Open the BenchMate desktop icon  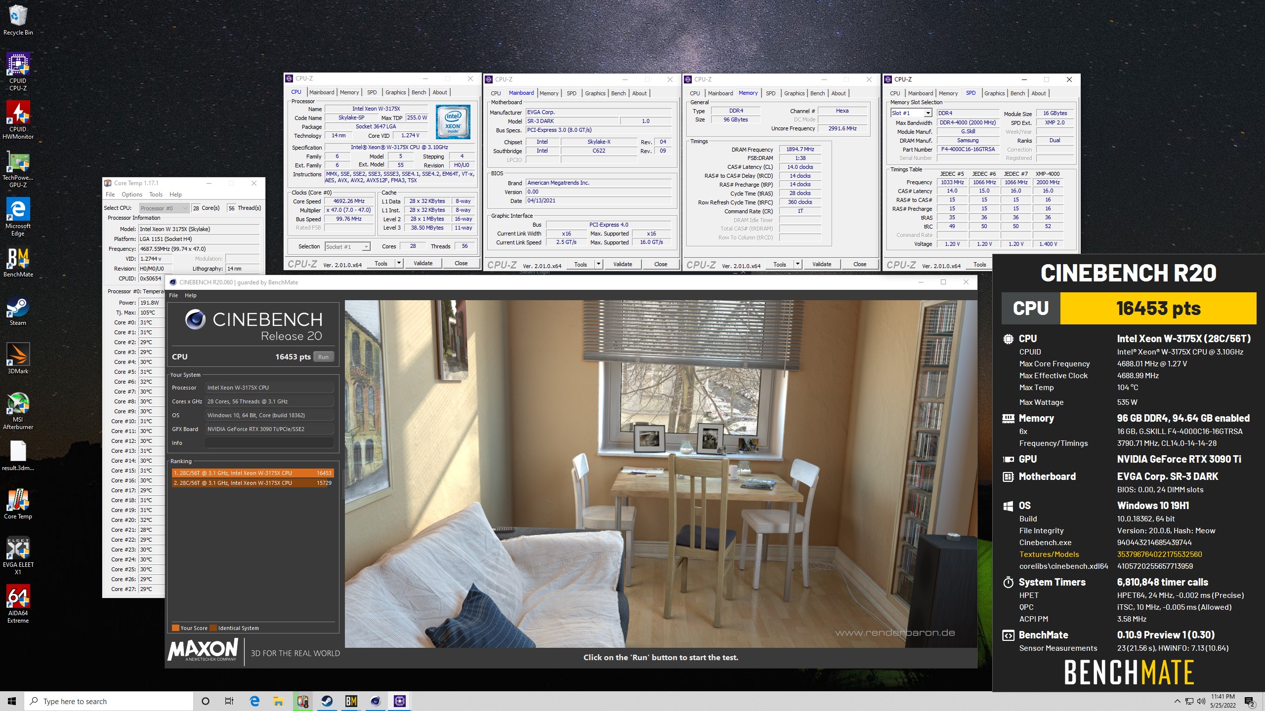tap(18, 262)
